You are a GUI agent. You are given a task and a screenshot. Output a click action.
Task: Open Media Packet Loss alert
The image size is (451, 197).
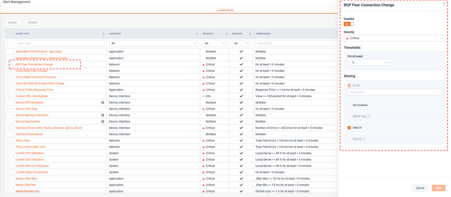[x=27, y=191]
